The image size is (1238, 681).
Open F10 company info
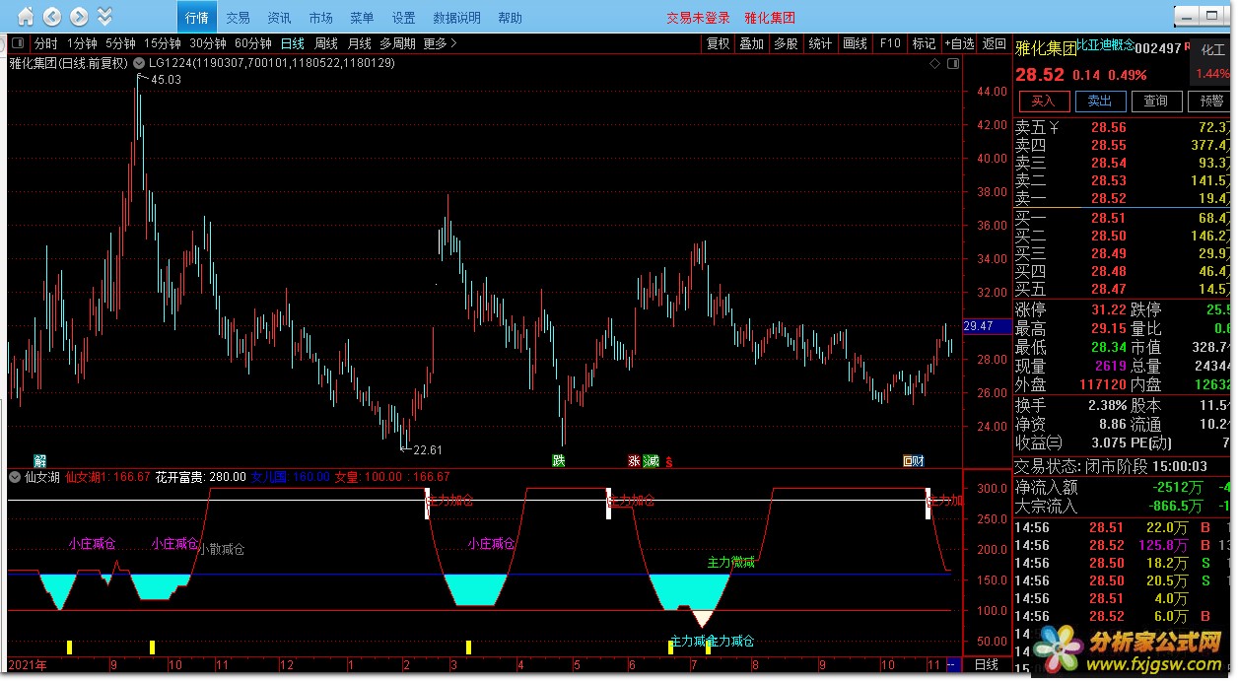coord(890,43)
